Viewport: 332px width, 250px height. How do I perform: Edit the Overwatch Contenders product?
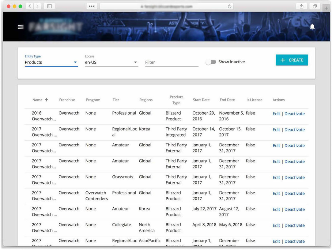click(x=276, y=193)
